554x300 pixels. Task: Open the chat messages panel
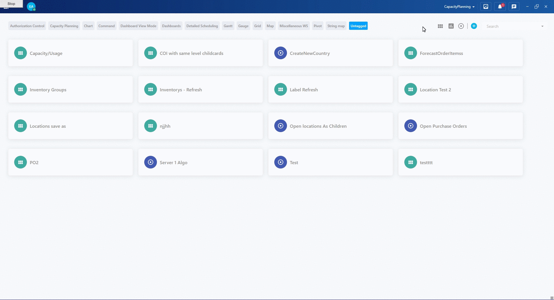click(514, 6)
